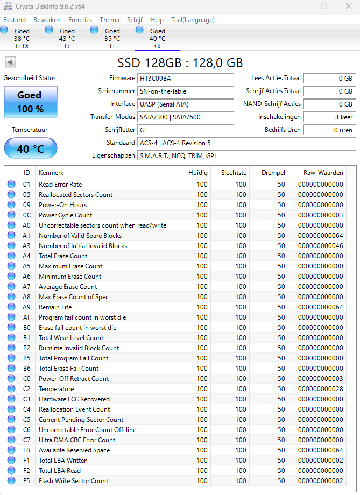Image resolution: width=360 pixels, height=495 pixels.
Task: Open the Thema menu
Action: tap(110, 20)
